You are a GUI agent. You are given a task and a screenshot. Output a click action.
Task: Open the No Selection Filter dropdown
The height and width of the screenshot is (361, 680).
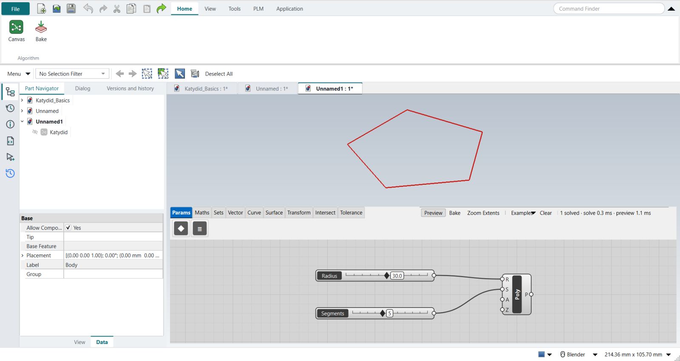[72, 74]
